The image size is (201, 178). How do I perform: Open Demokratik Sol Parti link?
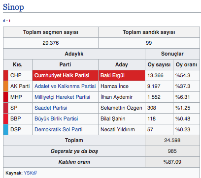tap(59, 129)
